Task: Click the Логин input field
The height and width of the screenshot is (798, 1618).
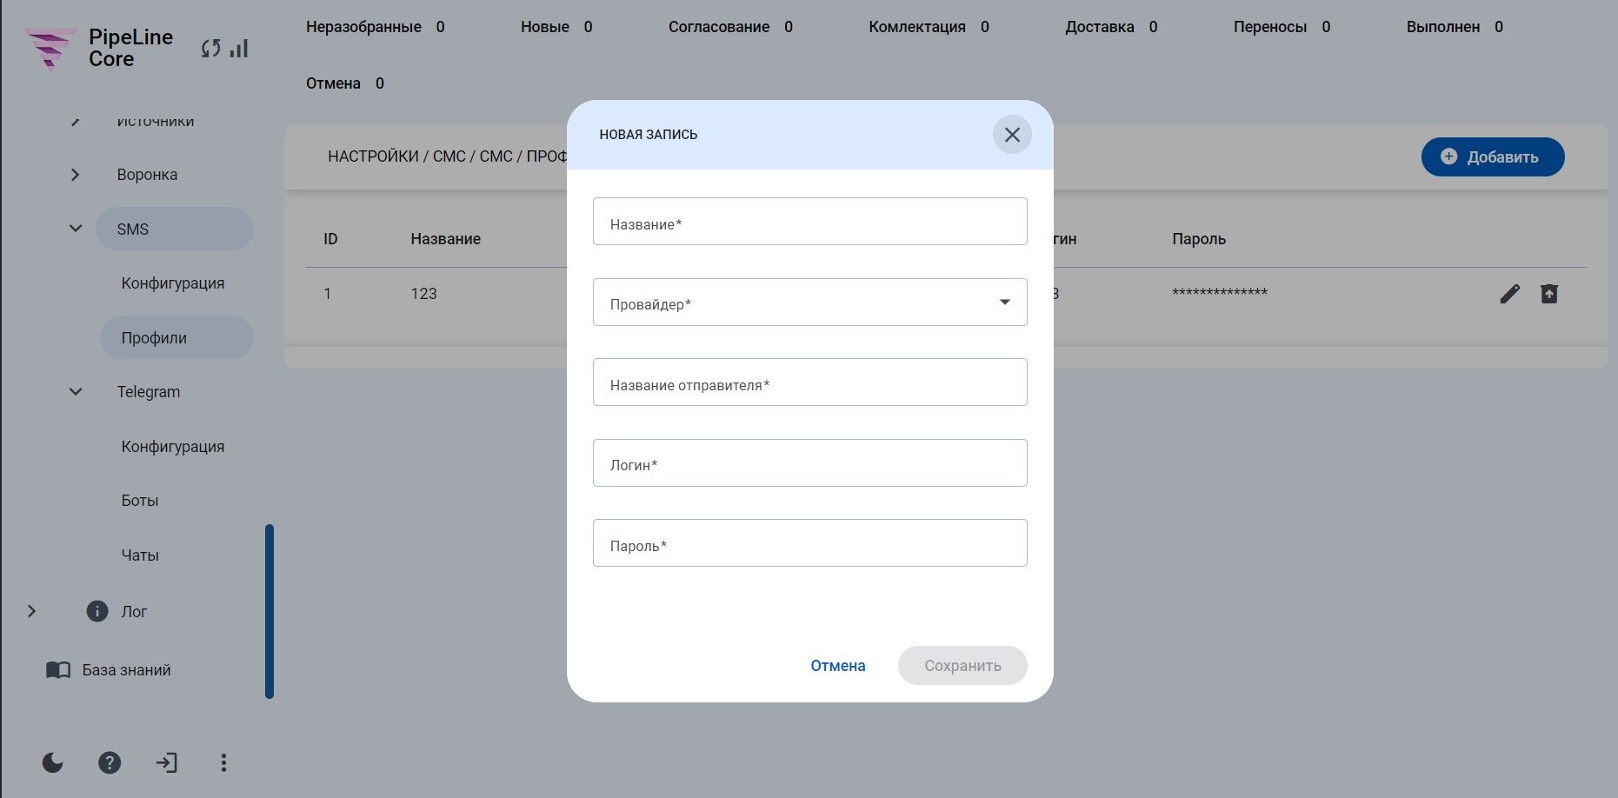Action: [x=810, y=463]
